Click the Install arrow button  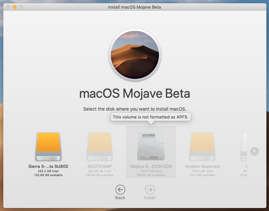click(150, 190)
